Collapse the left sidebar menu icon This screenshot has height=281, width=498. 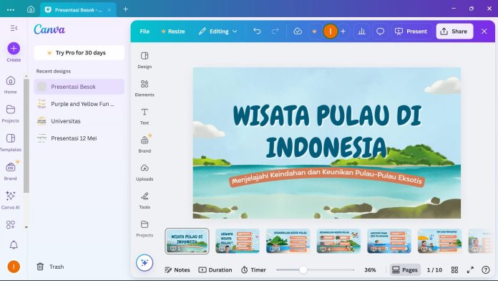click(14, 28)
